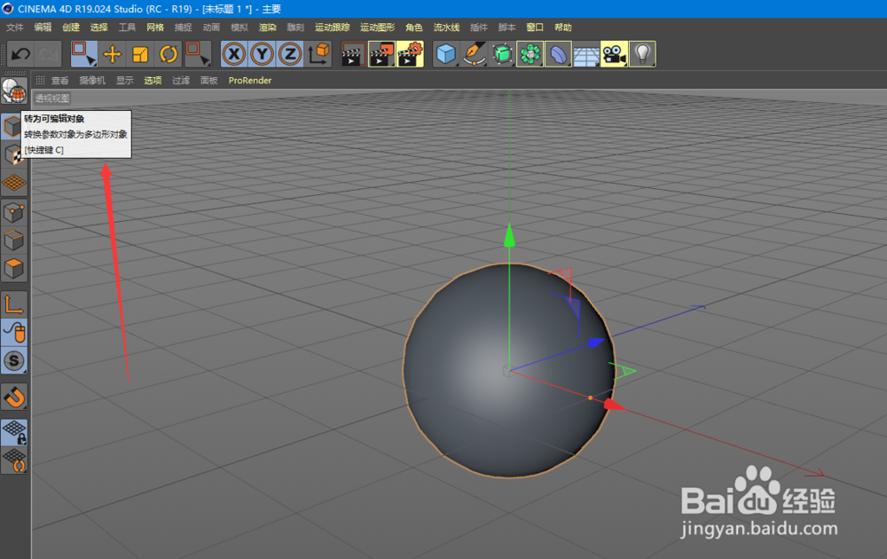The height and width of the screenshot is (559, 887).
Task: Toggle the Y axis lock
Action: pyautogui.click(x=261, y=54)
